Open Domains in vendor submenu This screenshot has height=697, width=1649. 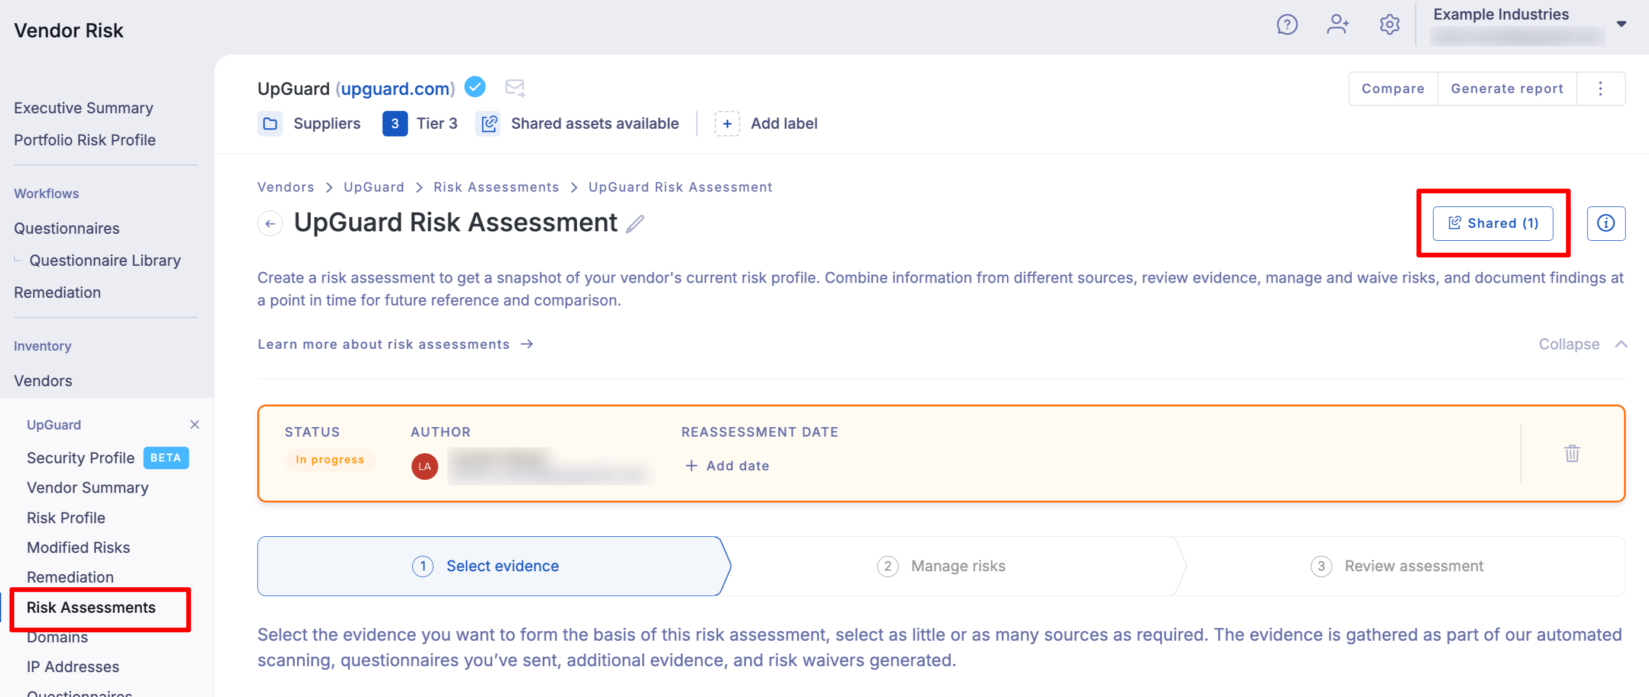(x=57, y=637)
